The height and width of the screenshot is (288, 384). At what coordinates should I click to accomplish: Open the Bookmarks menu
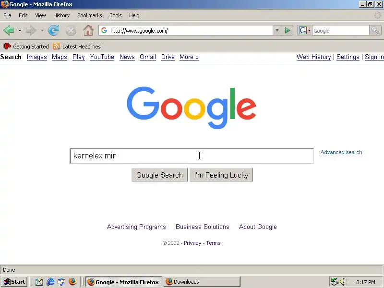pos(90,15)
